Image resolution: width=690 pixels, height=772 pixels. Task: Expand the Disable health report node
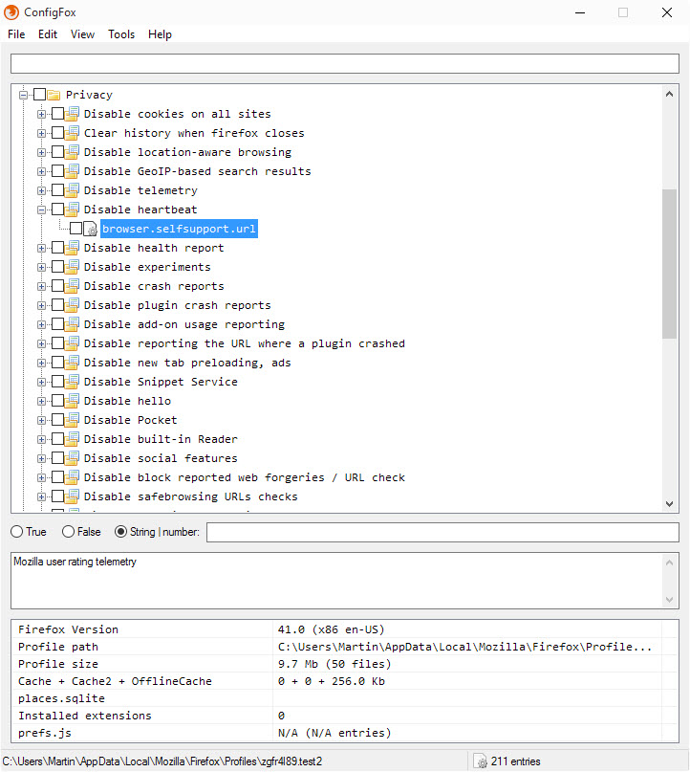click(x=42, y=248)
